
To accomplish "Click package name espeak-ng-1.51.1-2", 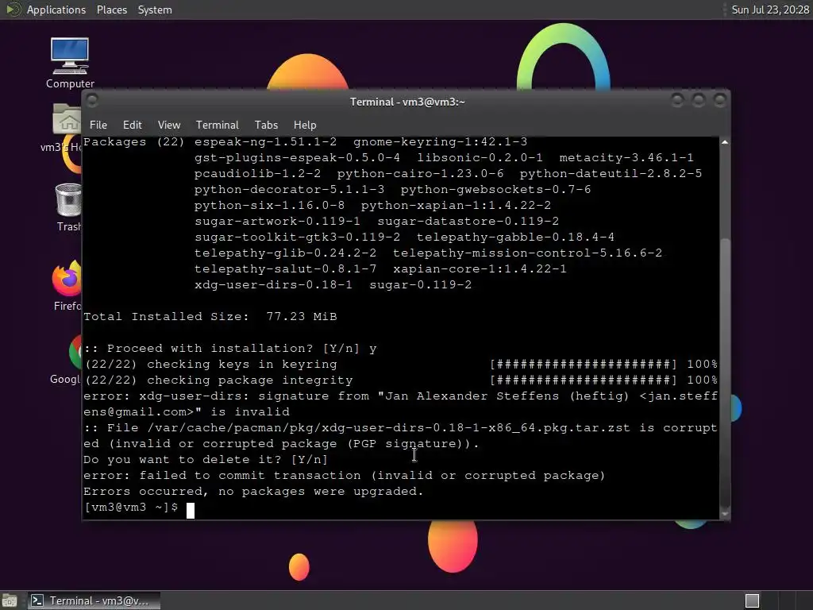I will (x=265, y=141).
